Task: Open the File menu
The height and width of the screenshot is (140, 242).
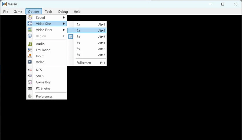Action: coord(5,12)
